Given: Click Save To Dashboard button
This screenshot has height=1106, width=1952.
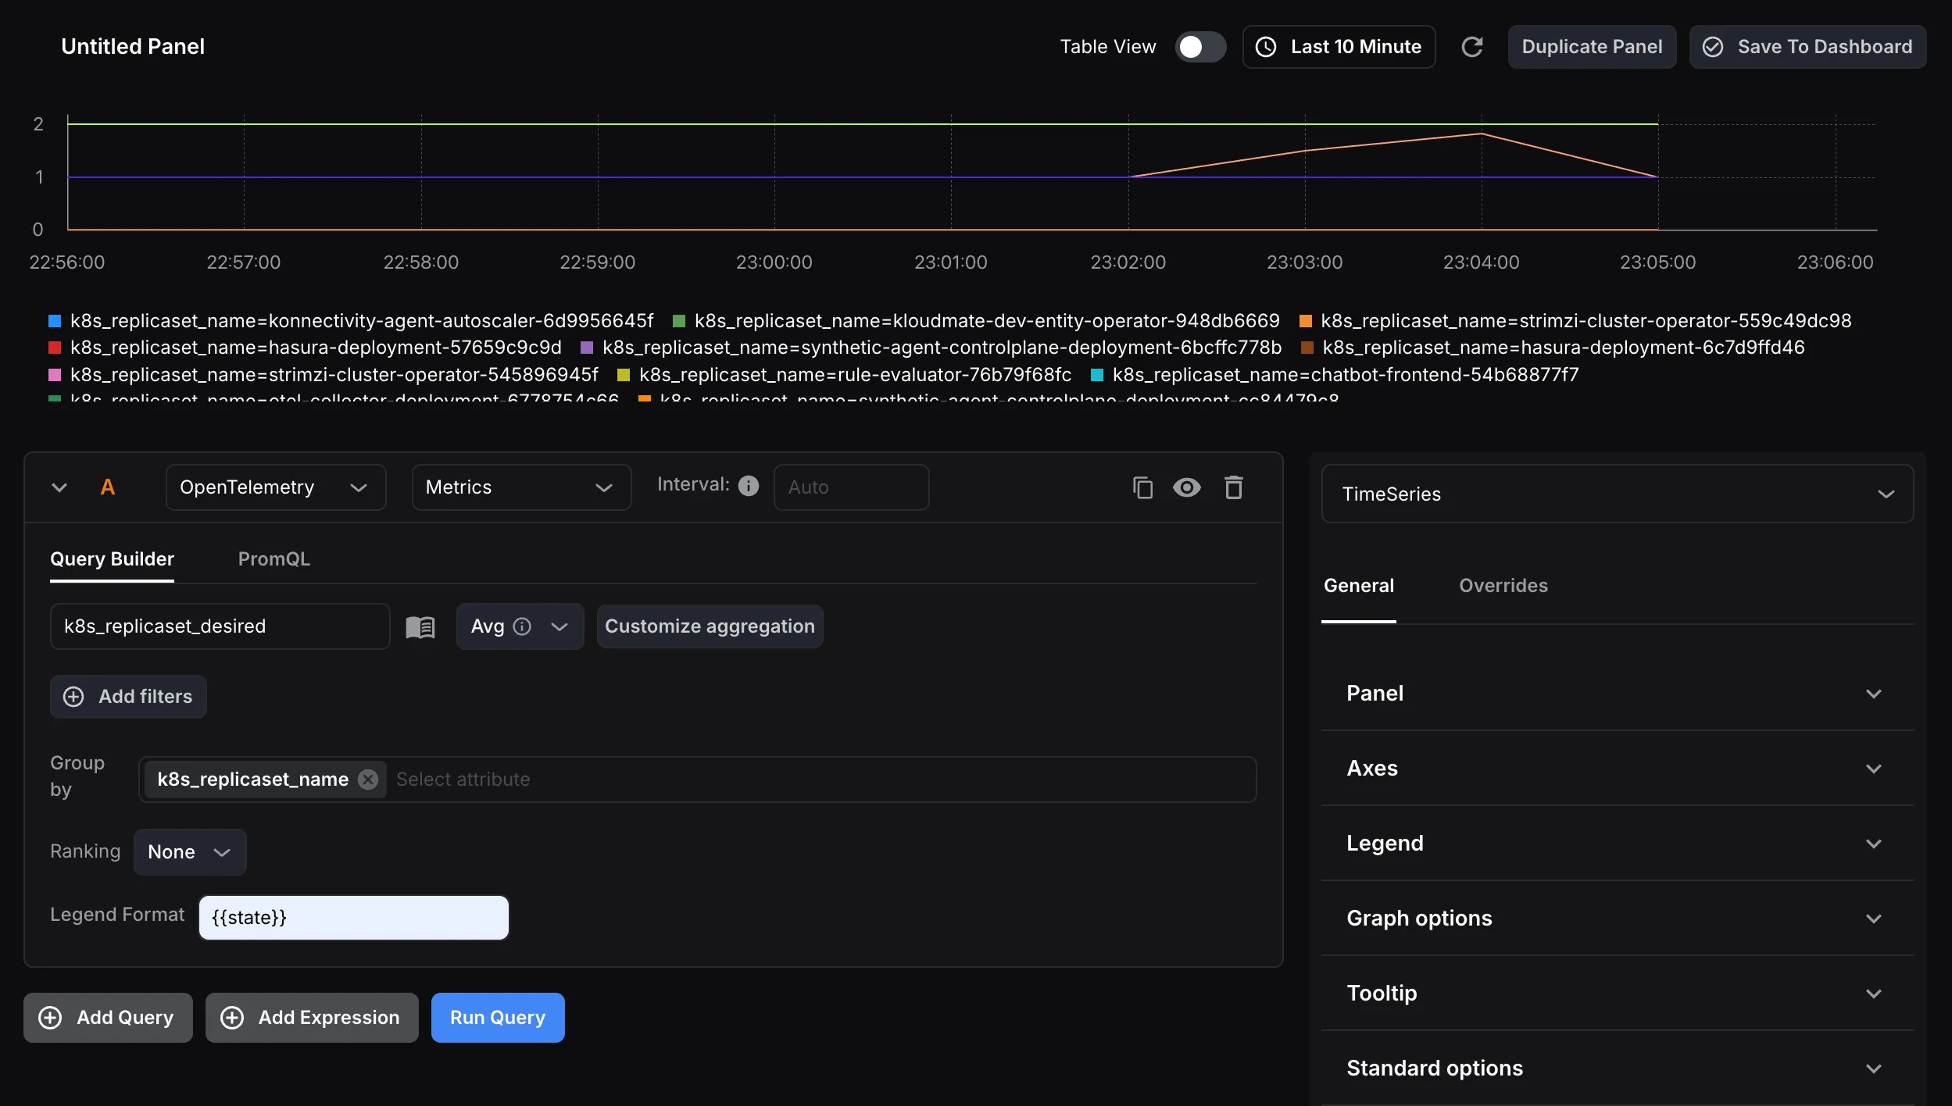Looking at the screenshot, I should click(x=1807, y=47).
